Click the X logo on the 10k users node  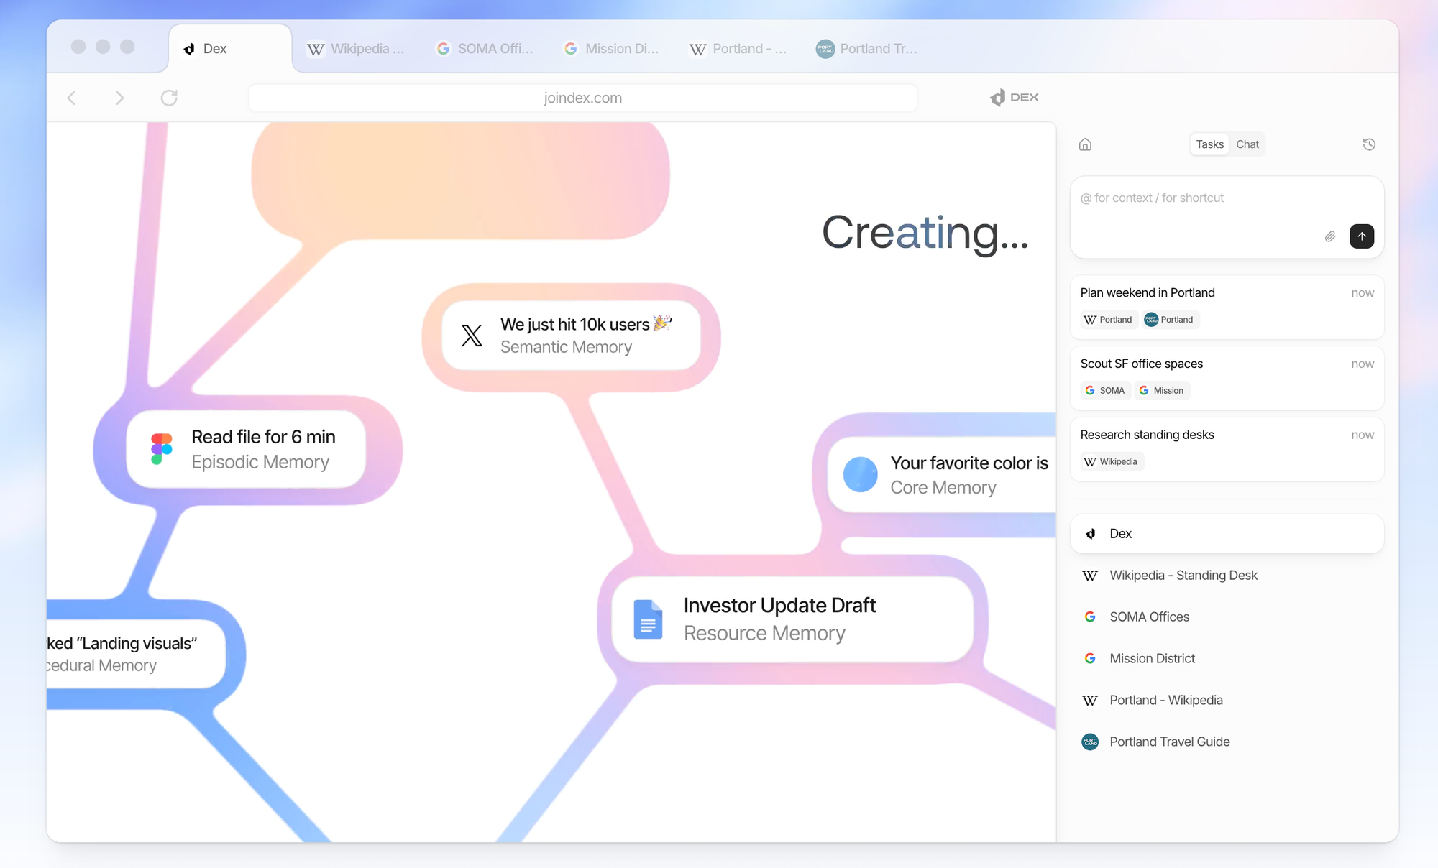471,335
